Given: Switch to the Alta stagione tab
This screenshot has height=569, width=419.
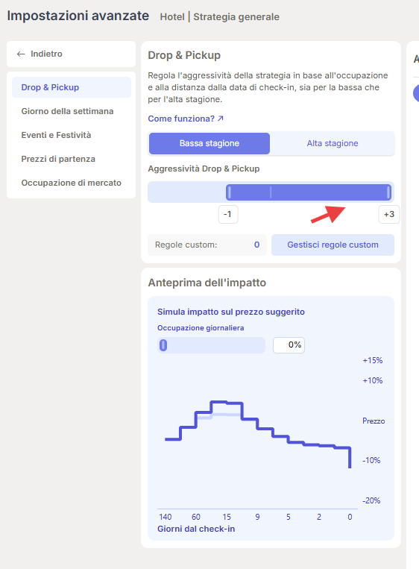Looking at the screenshot, I should (x=333, y=143).
